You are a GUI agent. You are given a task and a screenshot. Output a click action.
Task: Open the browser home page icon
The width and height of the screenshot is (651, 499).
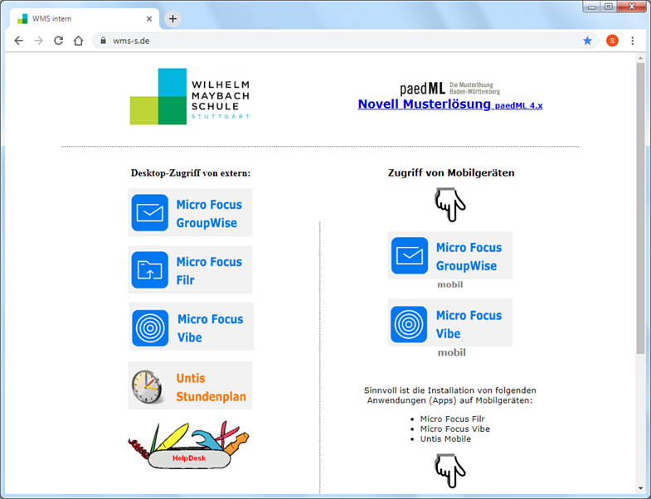[x=79, y=41]
